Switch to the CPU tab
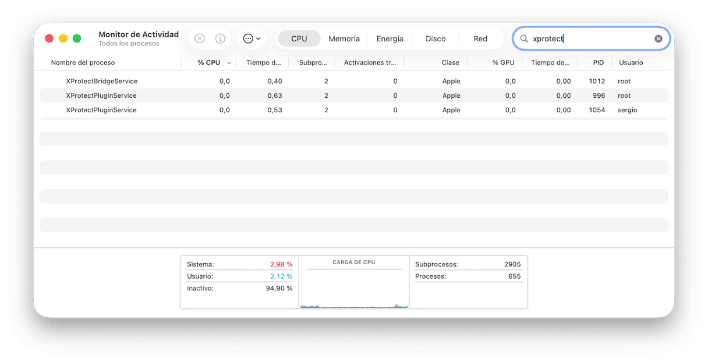 299,38
